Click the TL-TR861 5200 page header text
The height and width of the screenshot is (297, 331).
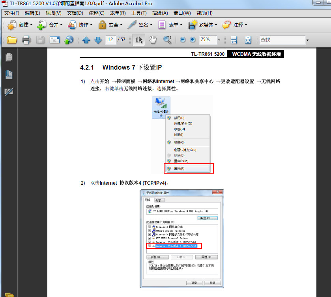point(208,54)
